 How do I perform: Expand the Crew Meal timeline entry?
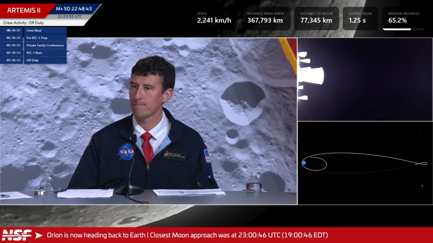coord(36,31)
